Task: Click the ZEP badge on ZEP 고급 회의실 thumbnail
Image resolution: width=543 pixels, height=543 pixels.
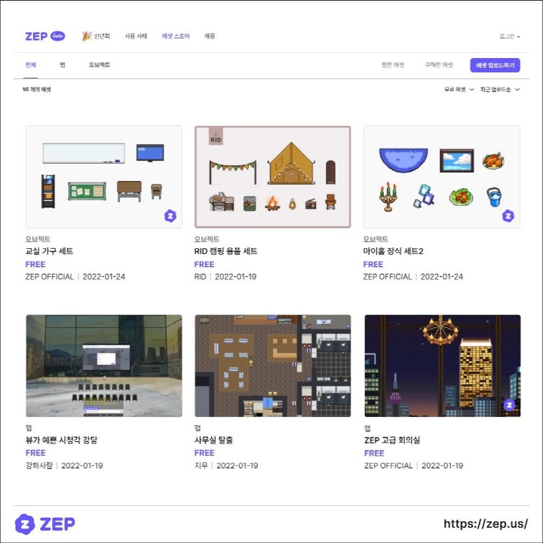Action: pos(509,405)
